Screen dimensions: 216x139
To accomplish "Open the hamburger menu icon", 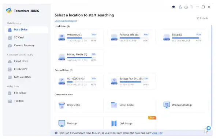I will point(192,7).
